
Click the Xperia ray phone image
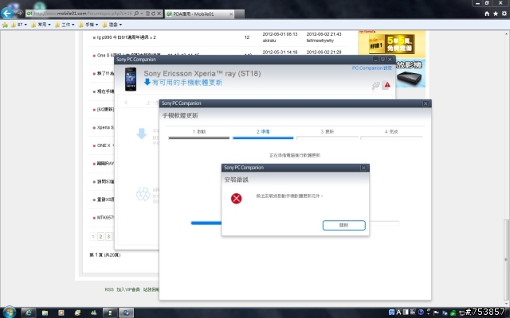pyautogui.click(x=131, y=79)
